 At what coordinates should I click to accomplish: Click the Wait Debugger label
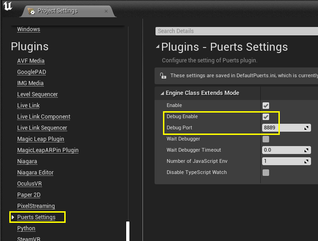pyautogui.click(x=183, y=139)
